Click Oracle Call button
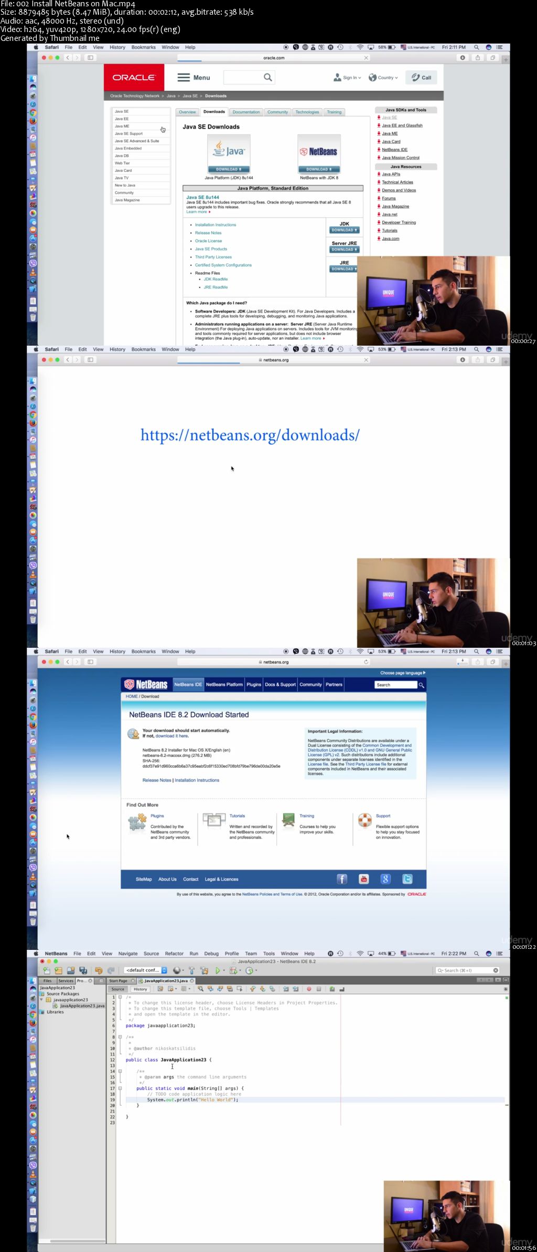The height and width of the screenshot is (1252, 537). [421, 77]
